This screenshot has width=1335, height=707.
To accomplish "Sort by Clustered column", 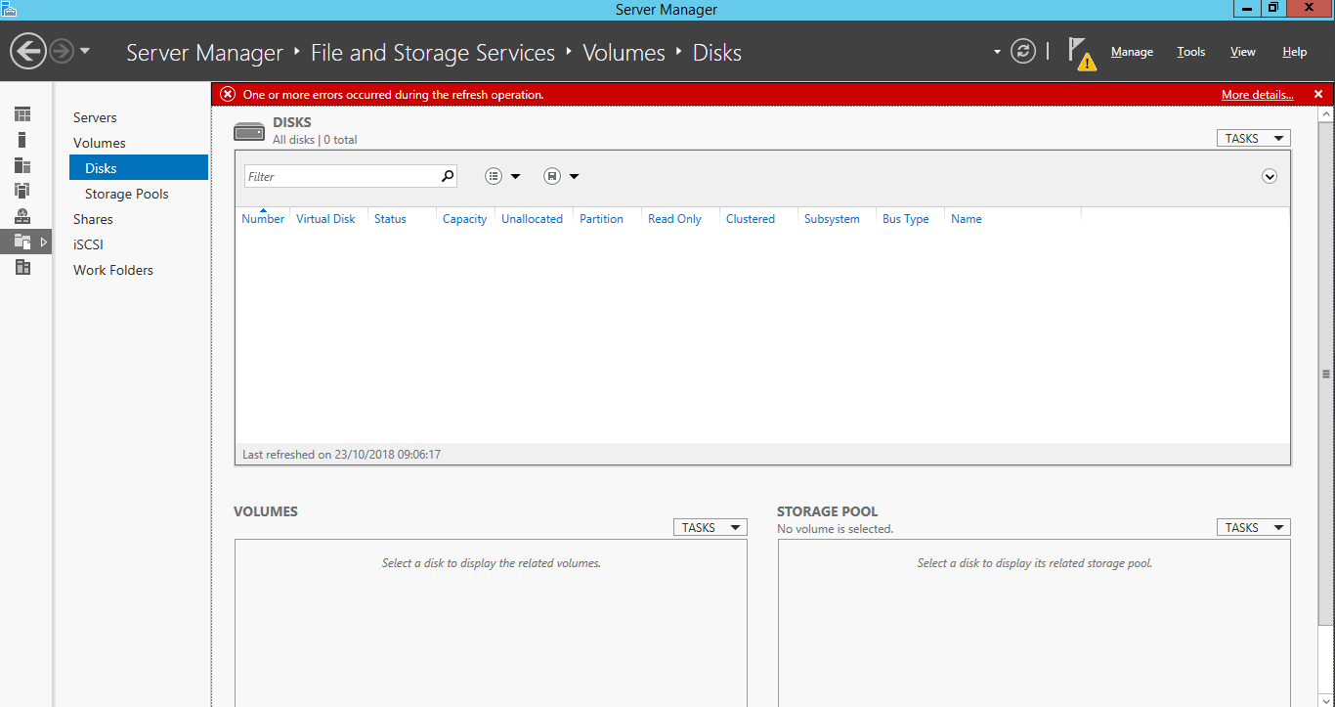I will pyautogui.click(x=751, y=219).
